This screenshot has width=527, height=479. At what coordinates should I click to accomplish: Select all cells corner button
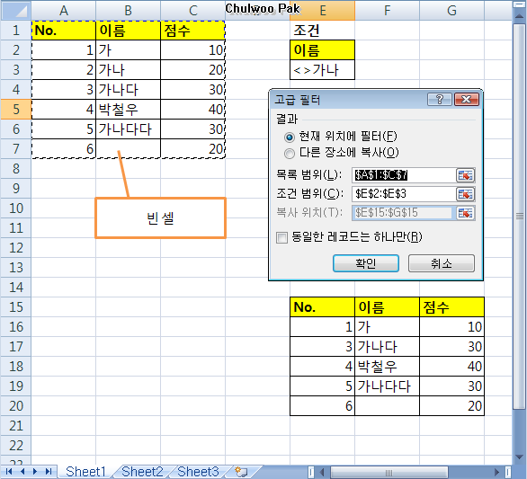pyautogui.click(x=16, y=11)
